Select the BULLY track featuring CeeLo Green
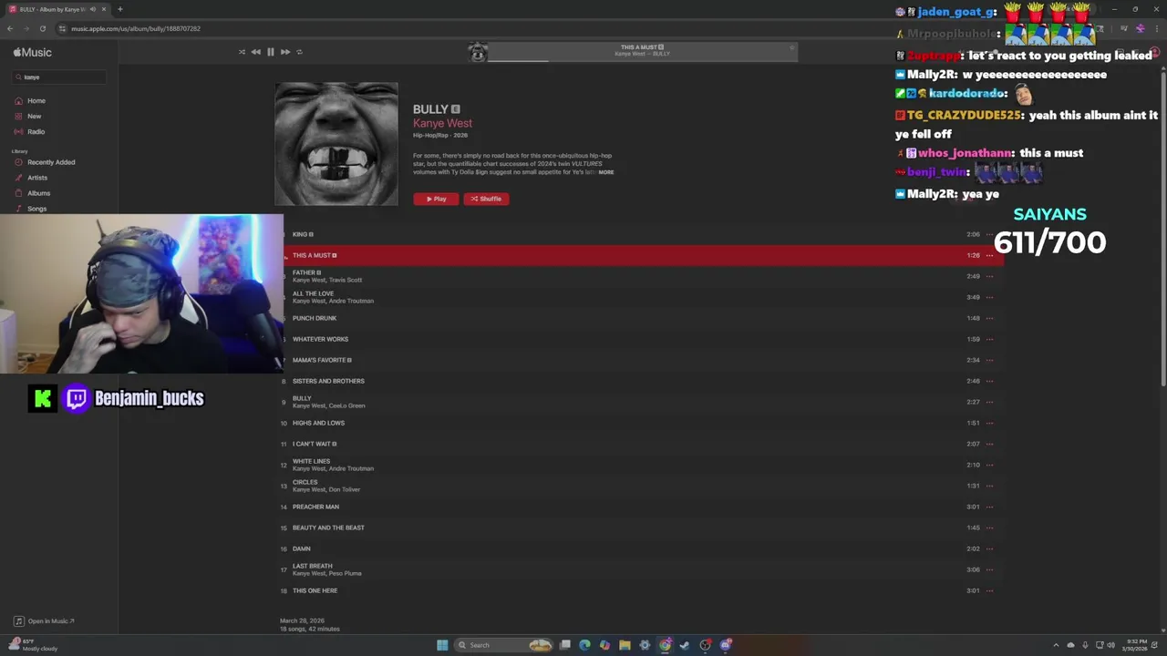The height and width of the screenshot is (656, 1167). tap(638, 402)
